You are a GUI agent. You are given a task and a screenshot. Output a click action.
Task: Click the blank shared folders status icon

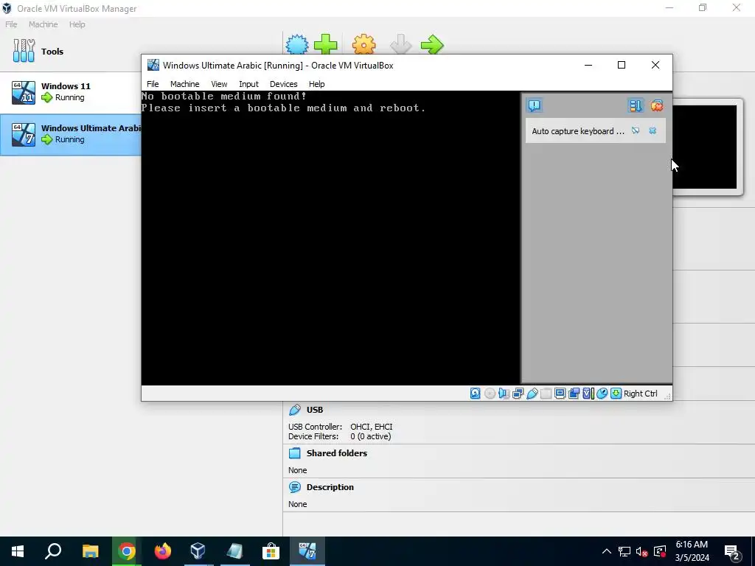(546, 394)
